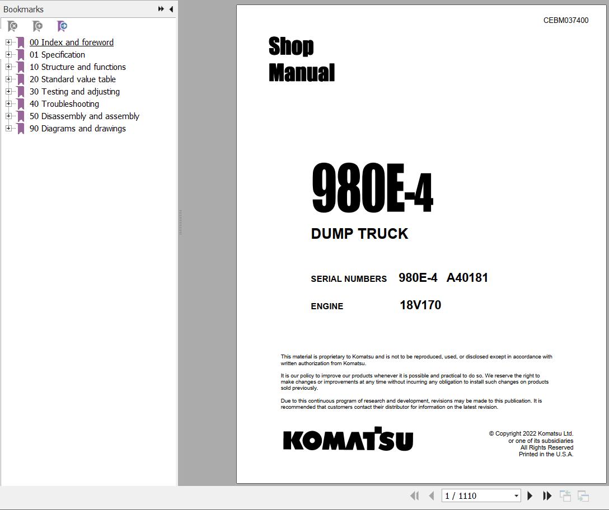
Task: Expand the 20 Standard value table node
Action: (8, 79)
